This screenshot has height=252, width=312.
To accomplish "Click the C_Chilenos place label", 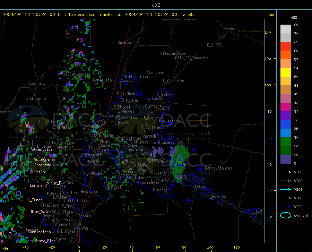I will pos(36,98).
